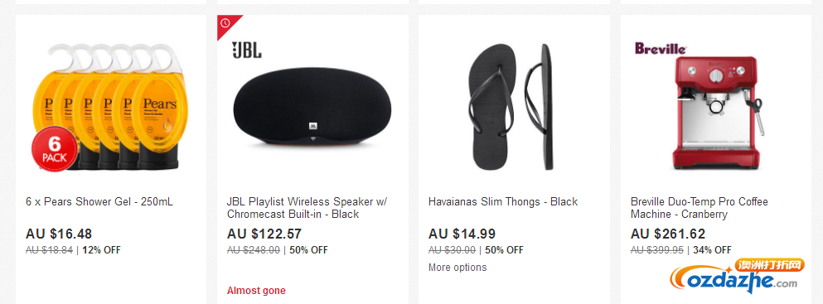The image size is (823, 304).
Task: Click the Almost gone label
Action: click(x=256, y=291)
